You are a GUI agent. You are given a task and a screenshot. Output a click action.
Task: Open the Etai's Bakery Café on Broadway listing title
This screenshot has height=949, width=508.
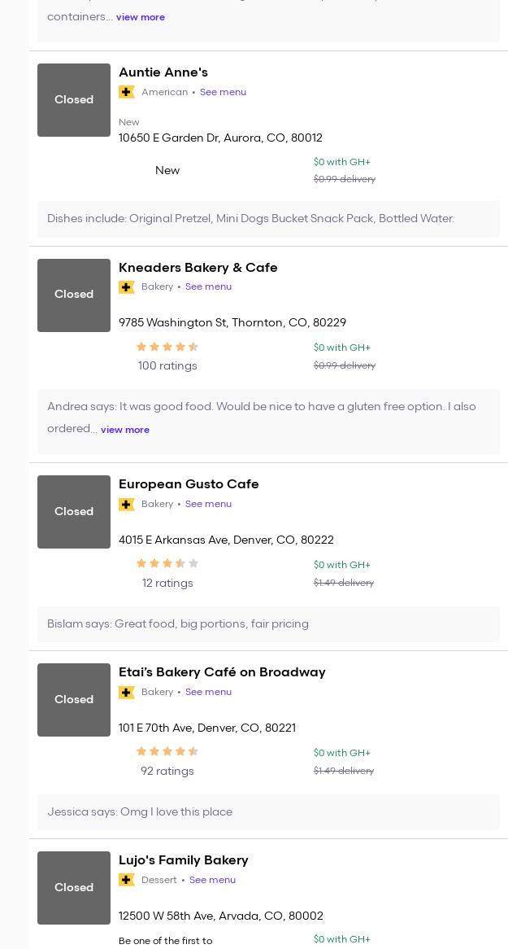click(x=222, y=672)
